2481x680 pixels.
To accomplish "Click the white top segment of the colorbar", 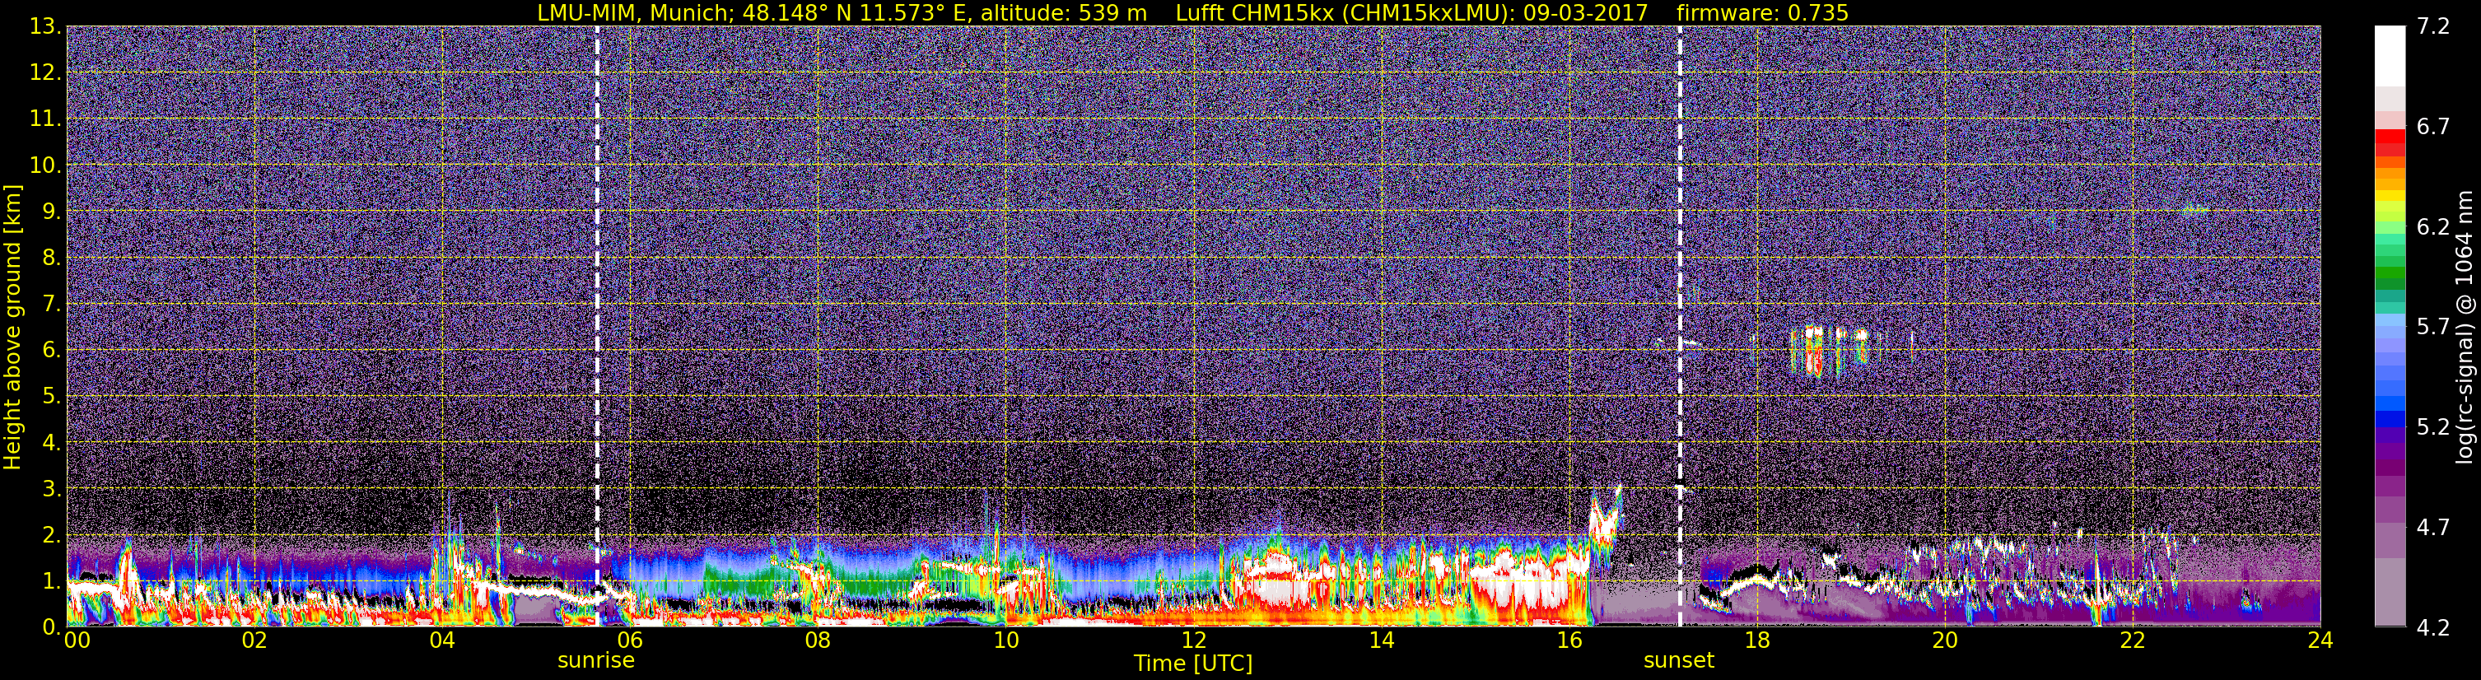I will (2389, 56).
